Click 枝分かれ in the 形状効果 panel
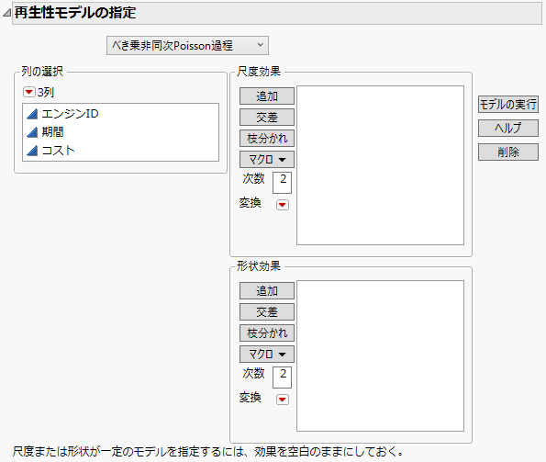Screen dimensions: 546x462 click(267, 333)
